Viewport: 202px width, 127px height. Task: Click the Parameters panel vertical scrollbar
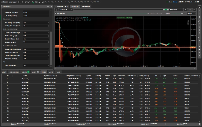51,48
